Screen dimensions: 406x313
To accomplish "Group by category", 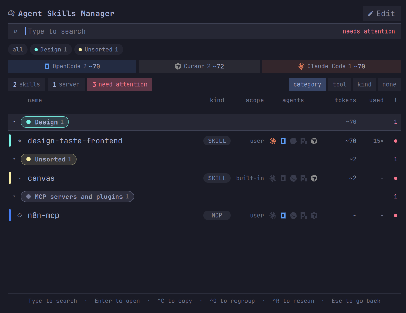I will click(x=307, y=84).
